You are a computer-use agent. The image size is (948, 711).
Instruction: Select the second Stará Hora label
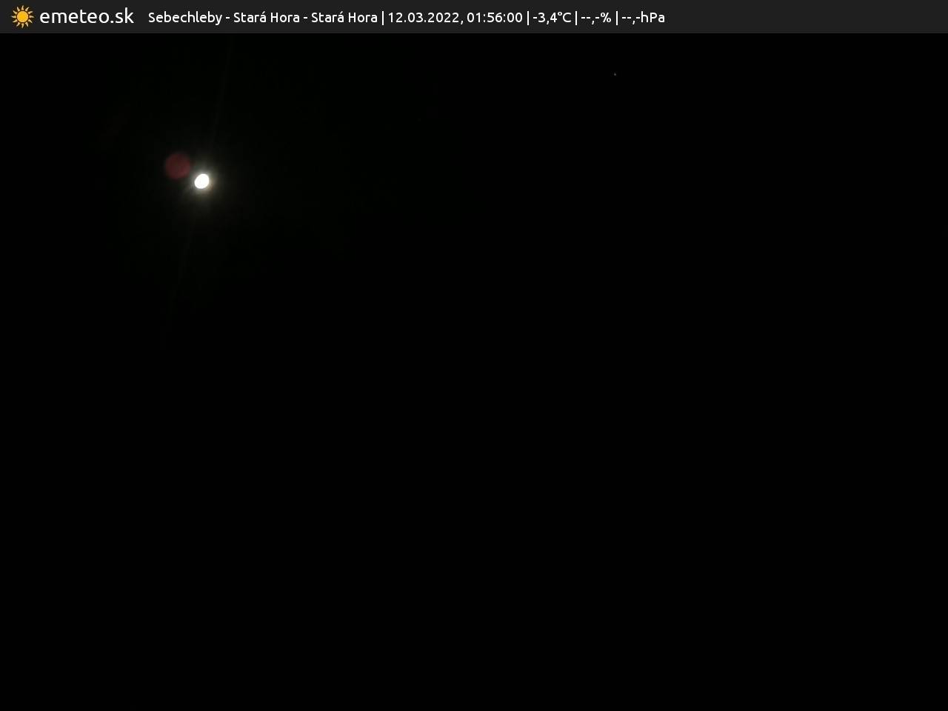point(344,17)
